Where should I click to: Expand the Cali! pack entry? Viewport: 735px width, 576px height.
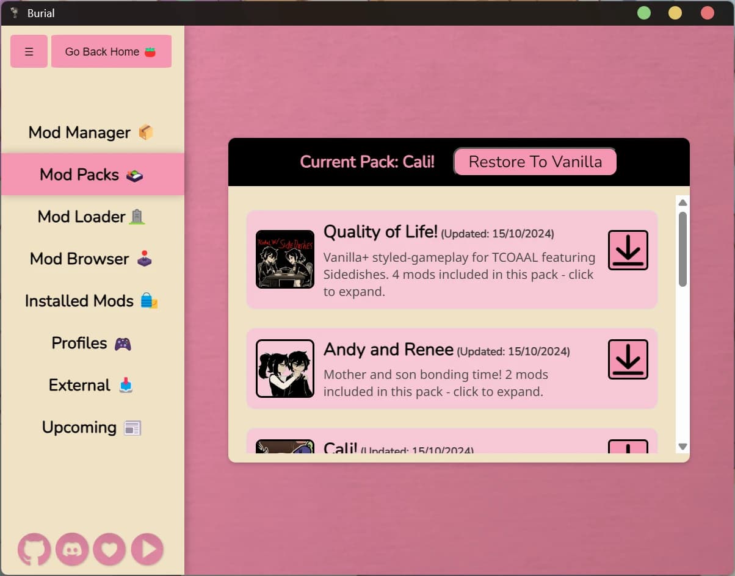452,441
